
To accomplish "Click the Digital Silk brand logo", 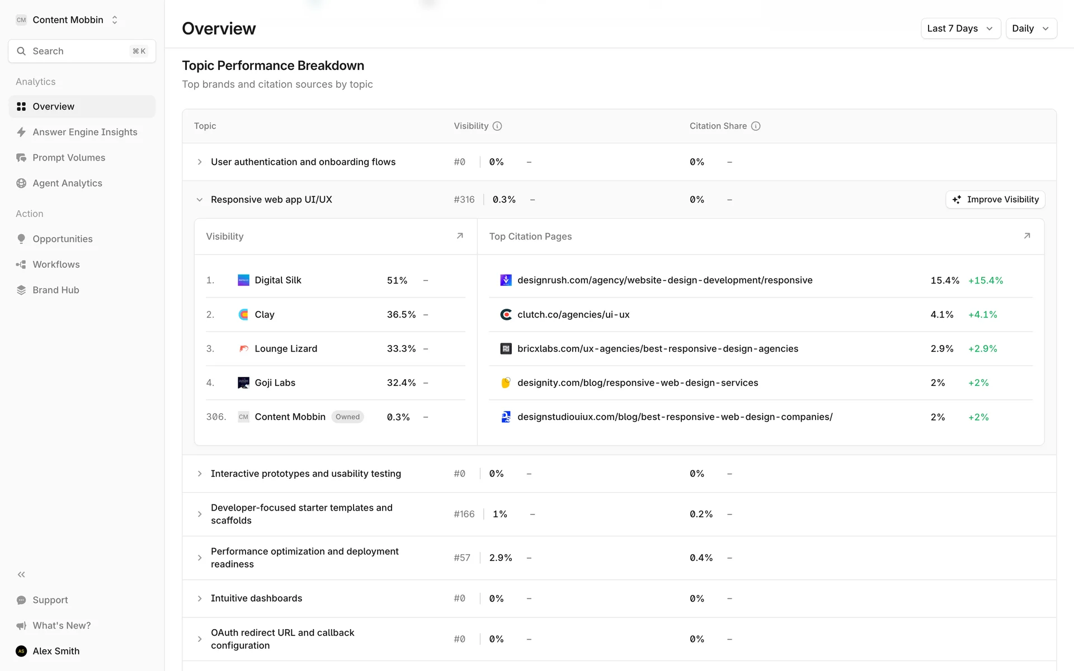I will [x=243, y=280].
